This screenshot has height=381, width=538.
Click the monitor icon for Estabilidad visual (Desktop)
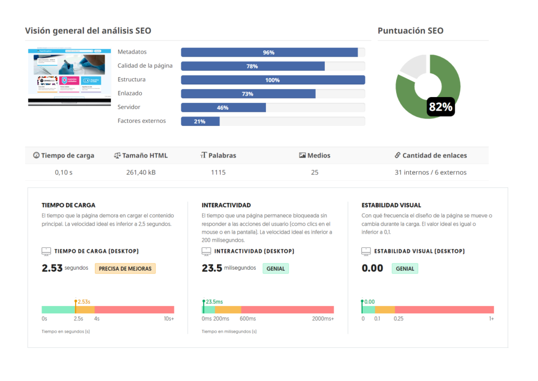click(367, 251)
